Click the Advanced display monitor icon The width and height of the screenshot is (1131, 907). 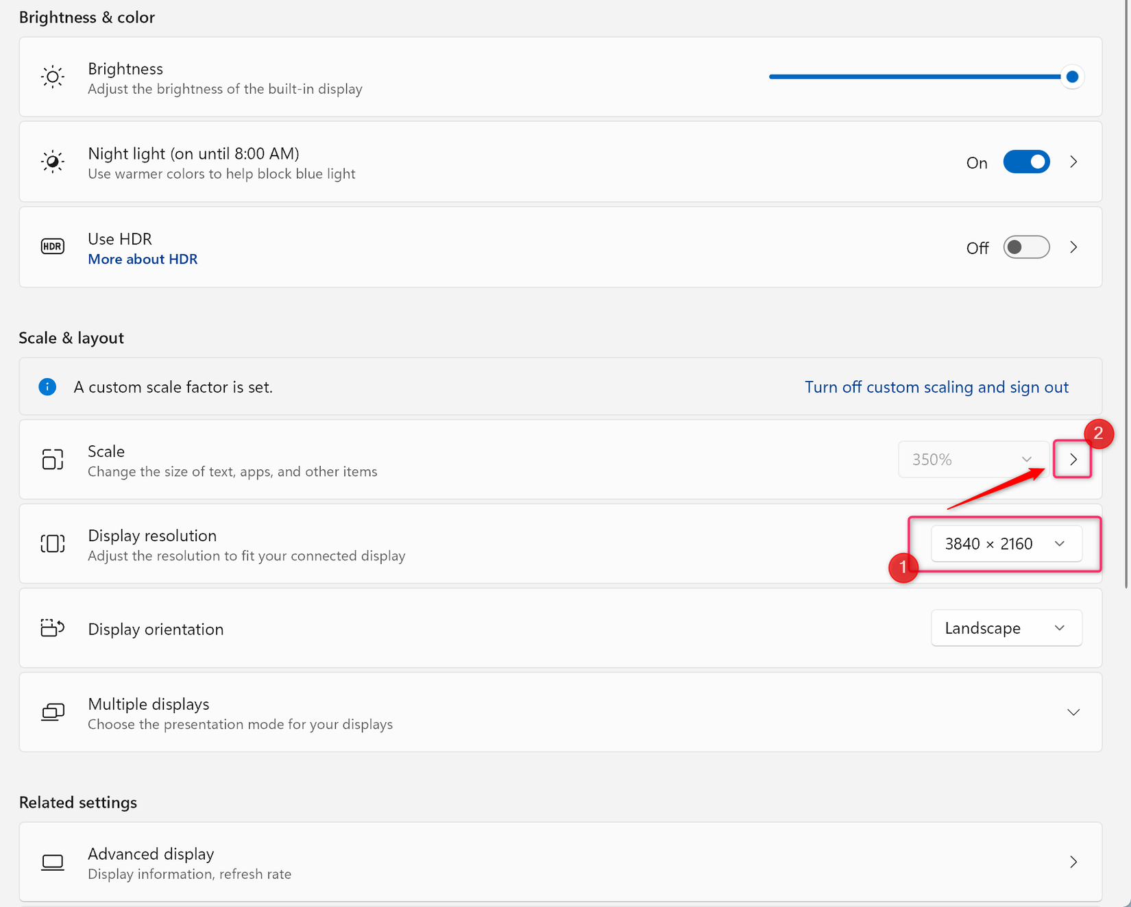[x=52, y=862]
